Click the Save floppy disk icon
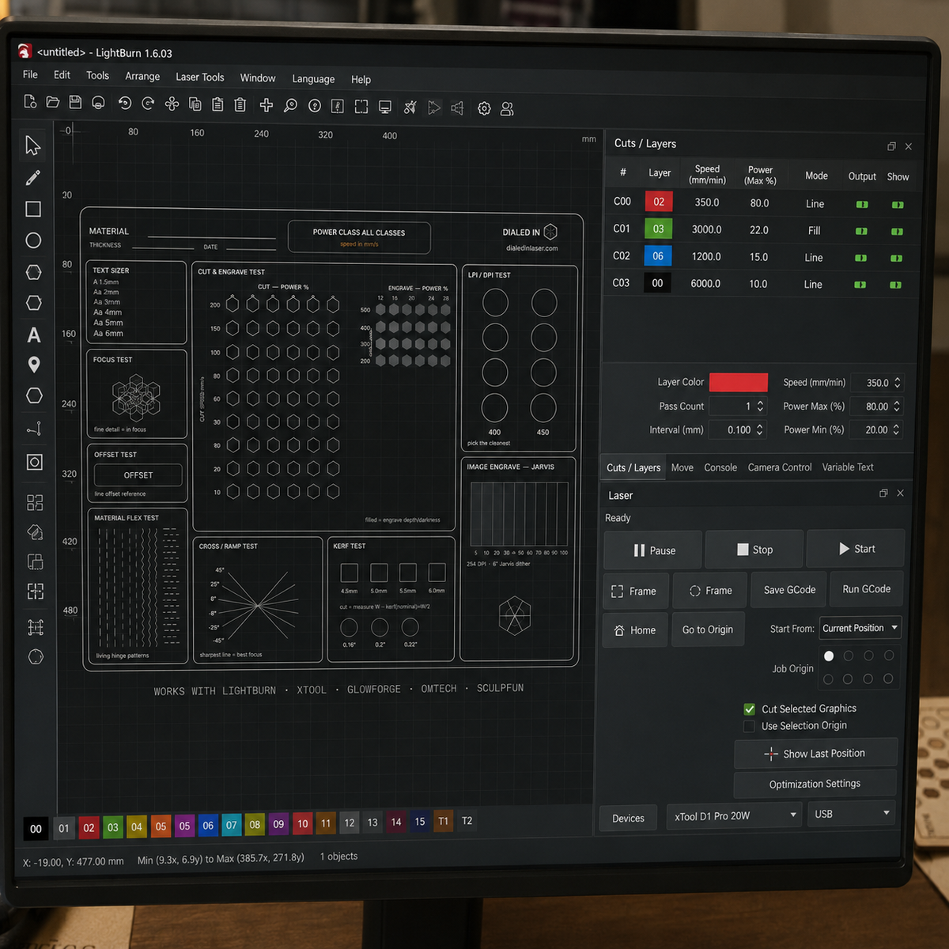 75,102
